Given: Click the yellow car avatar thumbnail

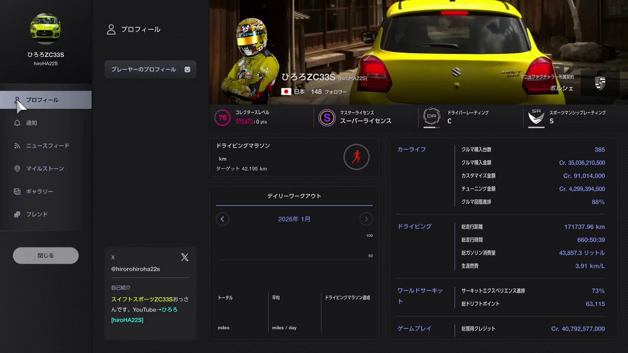Looking at the screenshot, I should click(46, 29).
